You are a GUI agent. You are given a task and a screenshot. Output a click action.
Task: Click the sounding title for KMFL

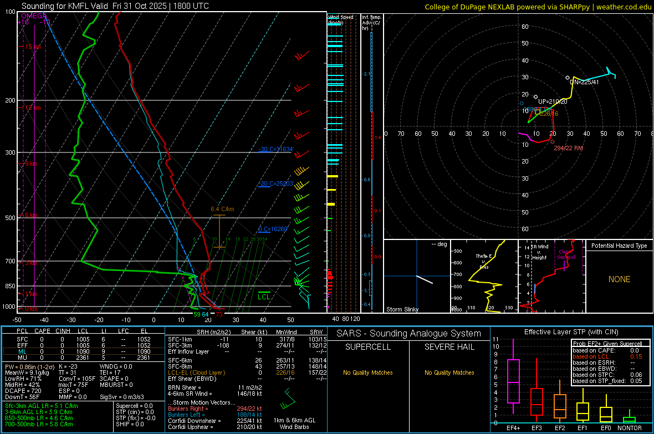115,6
